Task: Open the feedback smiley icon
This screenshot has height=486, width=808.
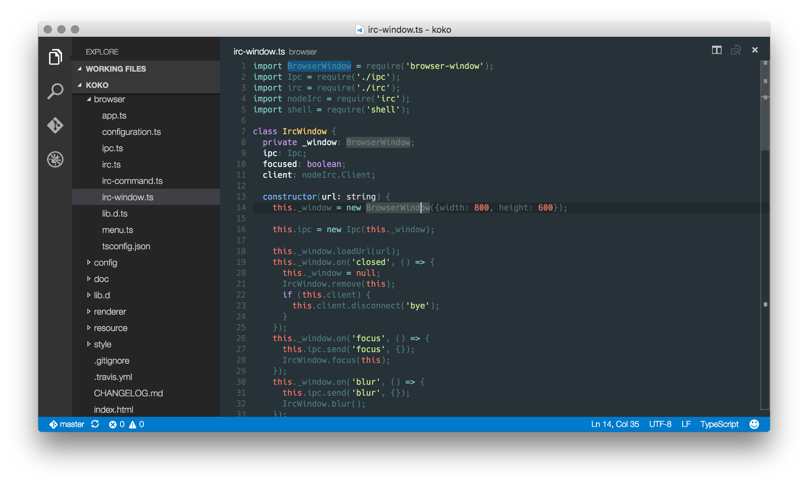Action: coord(753,424)
